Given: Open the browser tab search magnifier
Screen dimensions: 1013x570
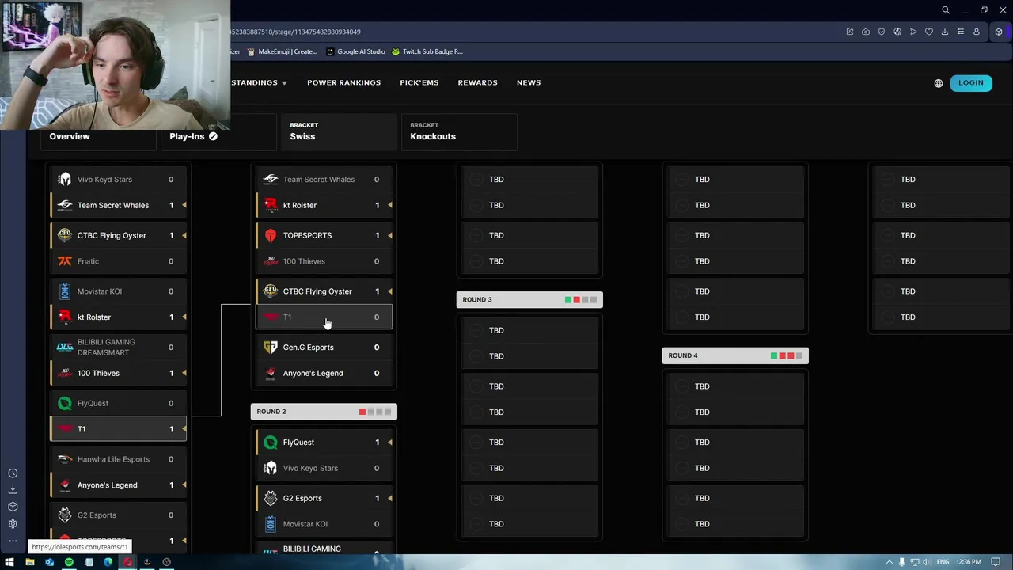Looking at the screenshot, I should 946,10.
